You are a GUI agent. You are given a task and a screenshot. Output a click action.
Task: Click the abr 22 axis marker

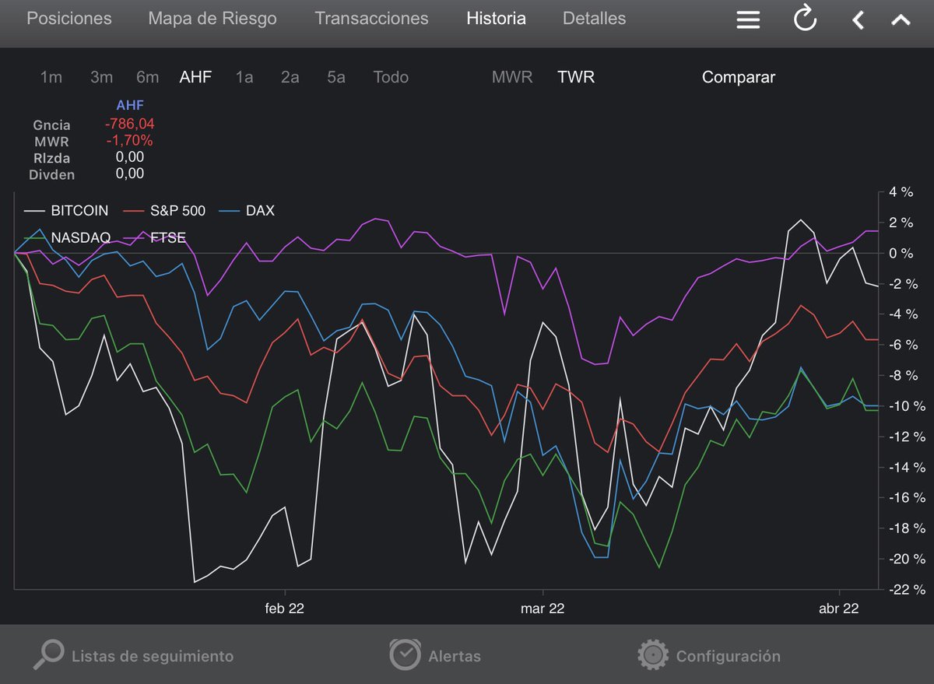839,609
